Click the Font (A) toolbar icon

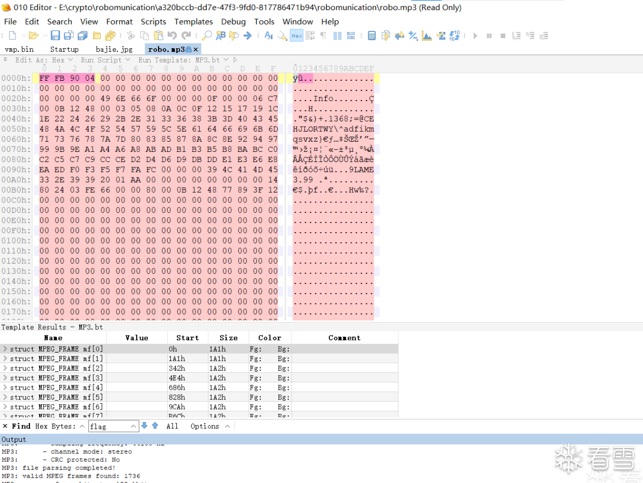(268, 36)
